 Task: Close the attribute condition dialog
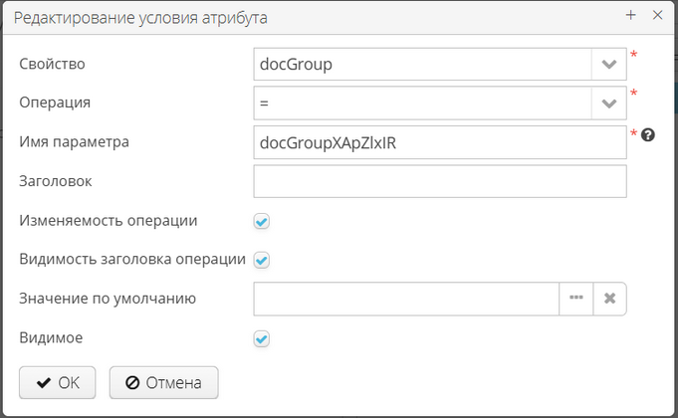click(x=658, y=15)
